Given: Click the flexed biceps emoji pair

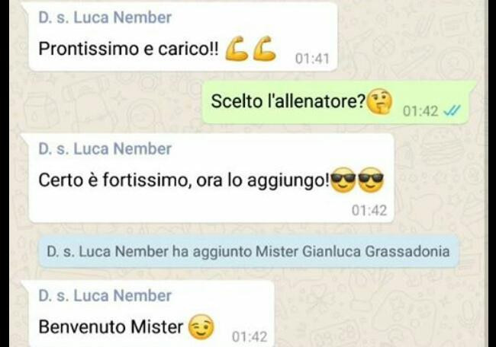Looking at the screenshot, I should (x=250, y=48).
